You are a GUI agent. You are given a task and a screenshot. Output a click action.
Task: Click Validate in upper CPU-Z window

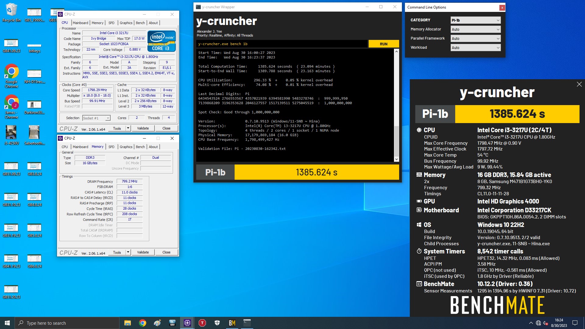(x=143, y=128)
